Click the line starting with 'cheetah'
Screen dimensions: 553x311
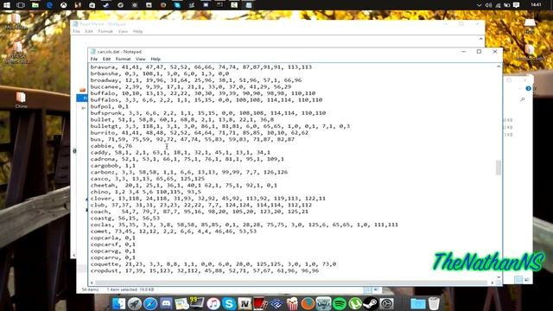(x=184, y=185)
